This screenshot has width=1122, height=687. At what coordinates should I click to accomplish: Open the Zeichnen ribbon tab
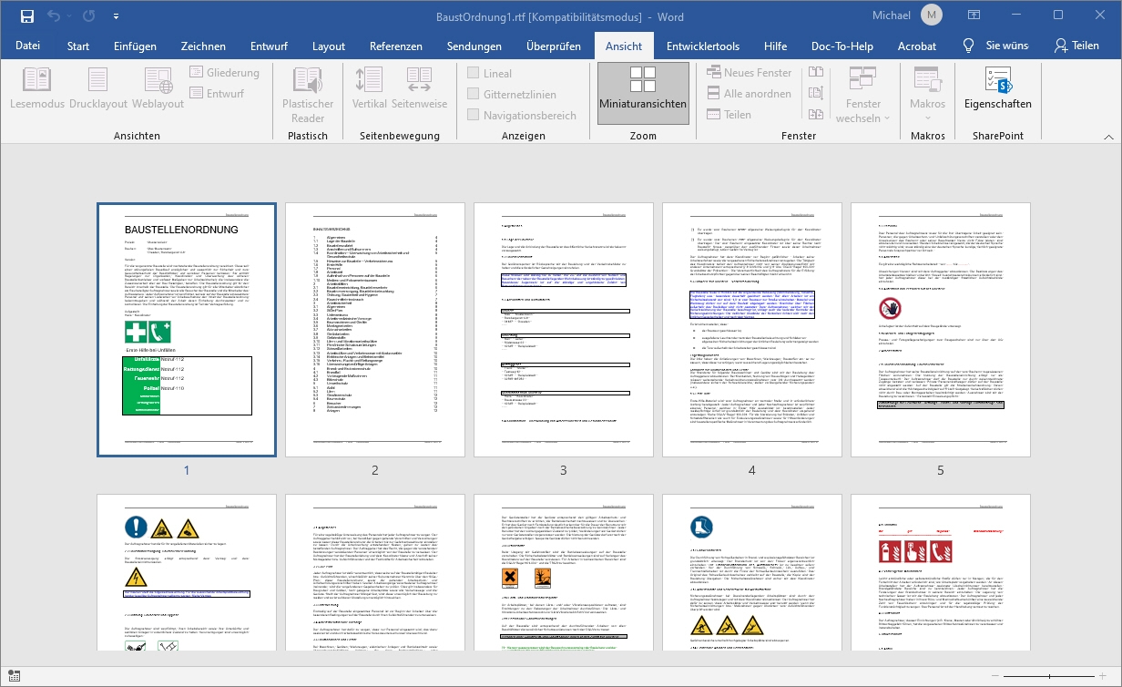click(203, 46)
